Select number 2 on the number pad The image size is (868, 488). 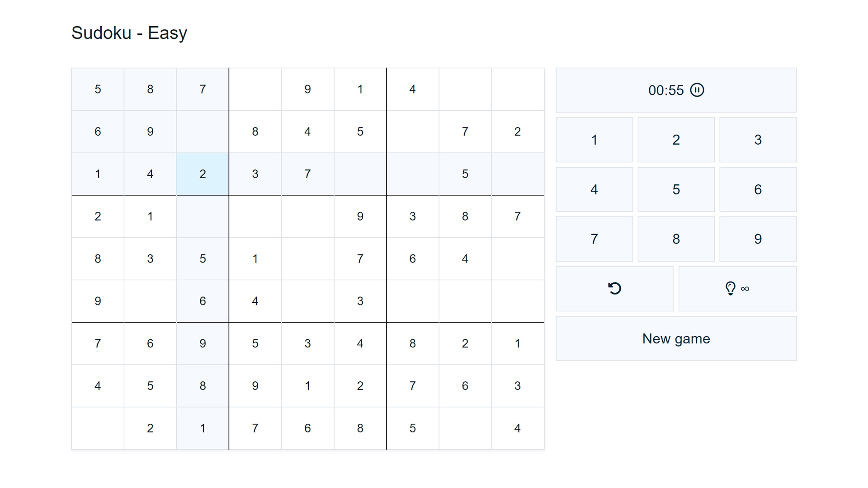coord(676,140)
